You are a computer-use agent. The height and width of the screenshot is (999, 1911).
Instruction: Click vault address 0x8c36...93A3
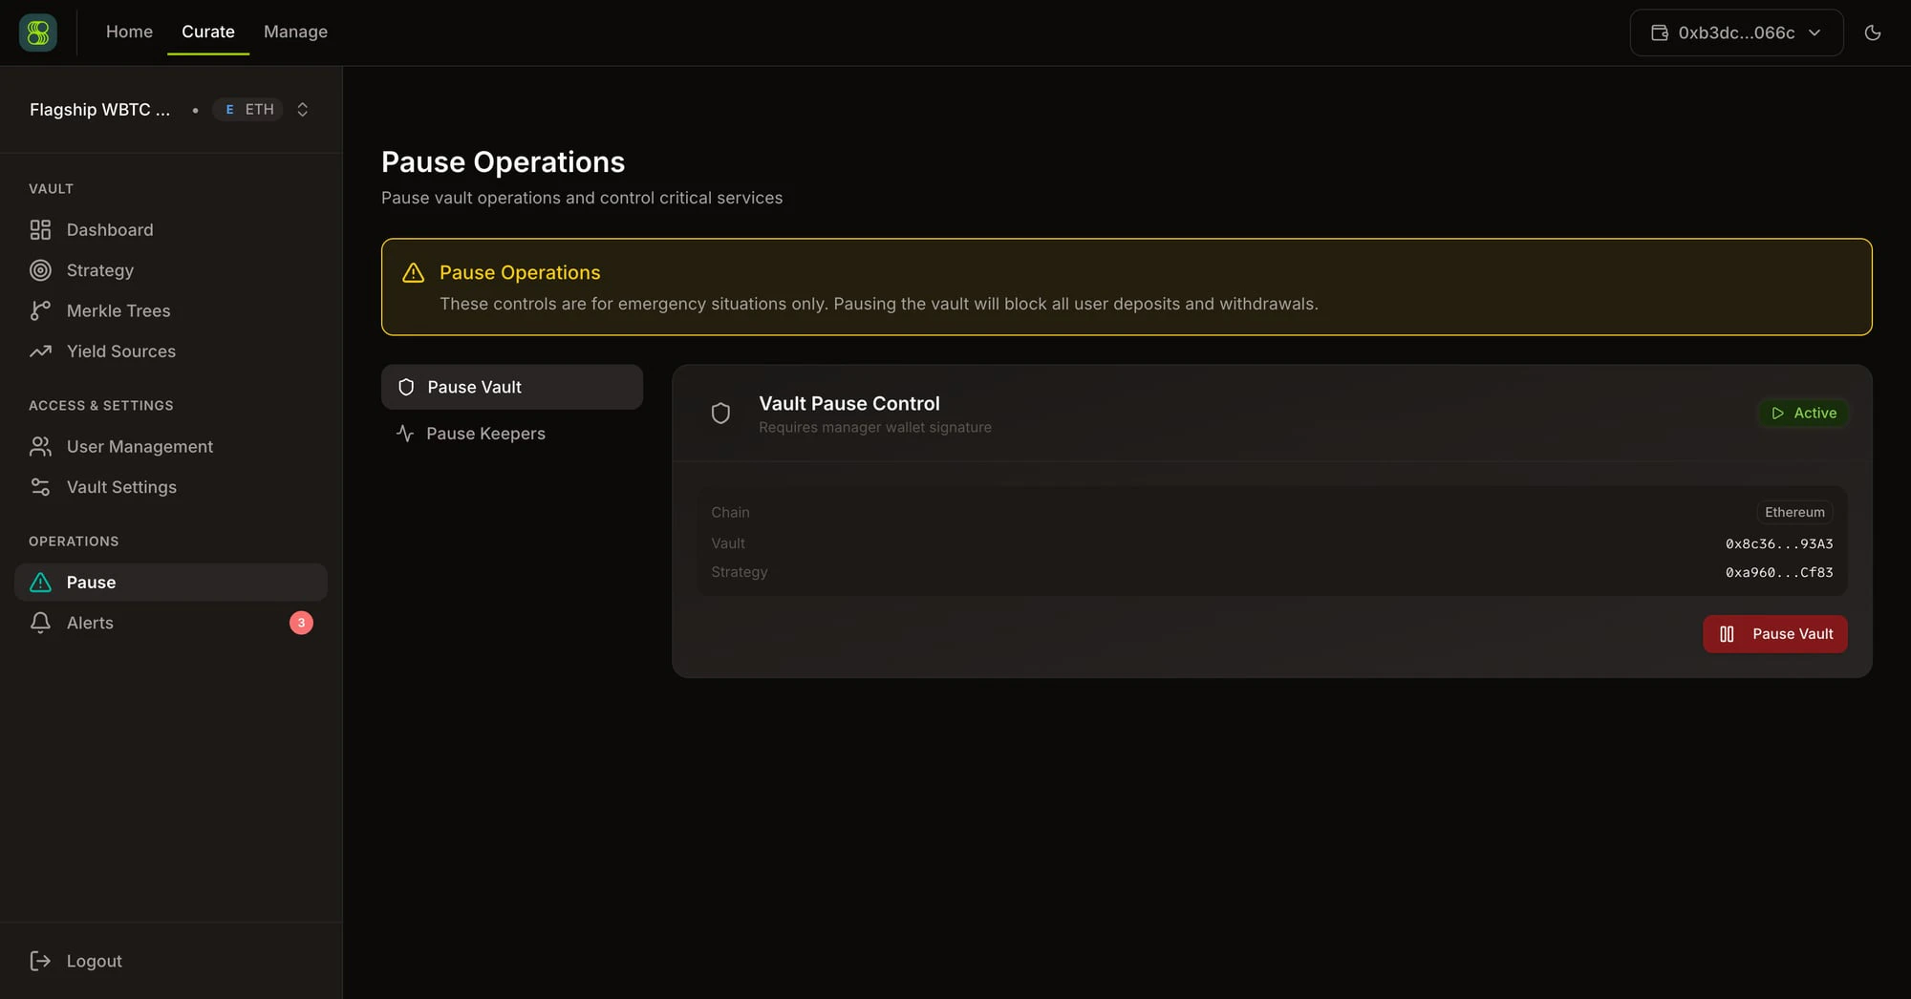point(1779,543)
